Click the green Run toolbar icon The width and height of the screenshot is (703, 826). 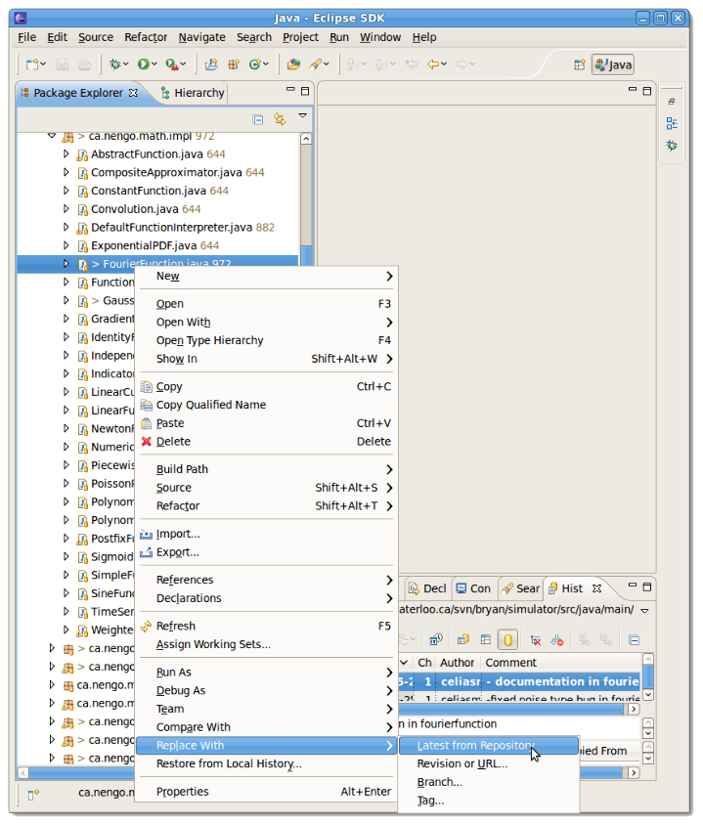click(x=143, y=65)
